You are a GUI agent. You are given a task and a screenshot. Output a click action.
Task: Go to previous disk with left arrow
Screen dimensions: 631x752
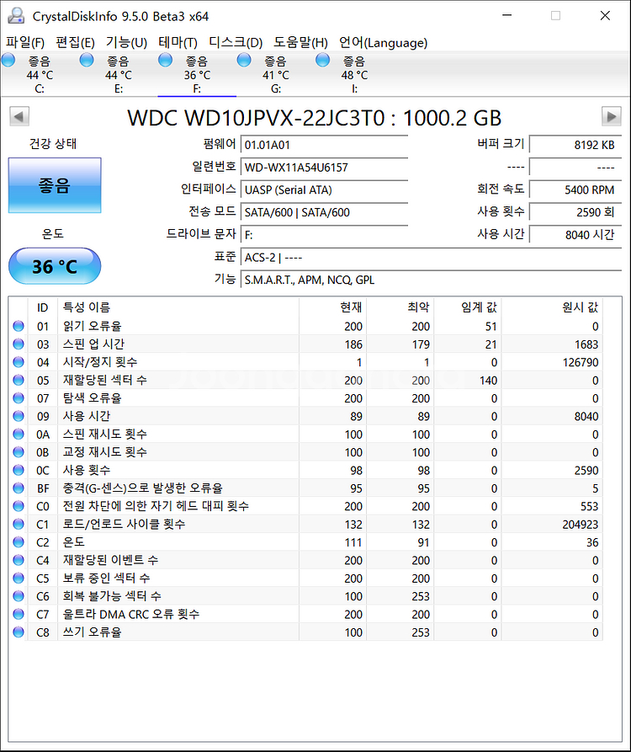(19, 116)
